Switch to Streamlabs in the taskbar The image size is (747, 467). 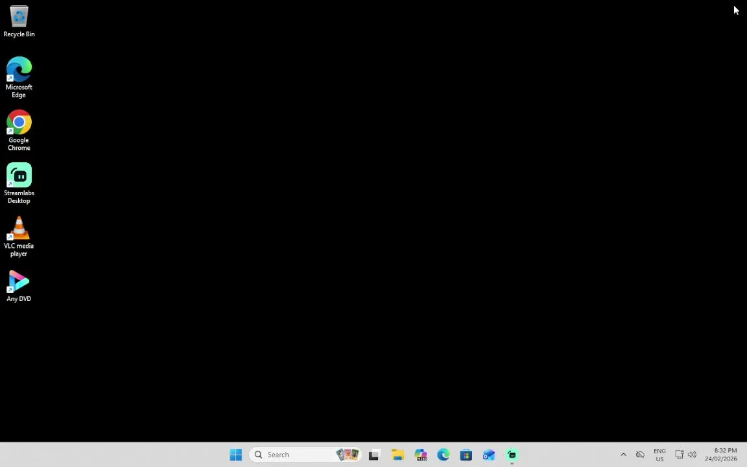(x=512, y=455)
